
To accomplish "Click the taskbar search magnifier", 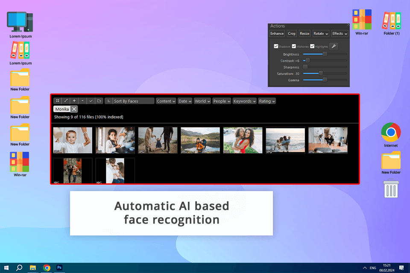I will (x=19, y=268).
